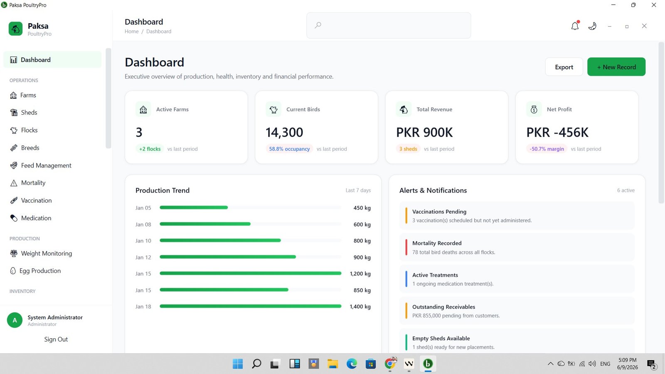Click the -50.7% margin badge

click(x=547, y=149)
